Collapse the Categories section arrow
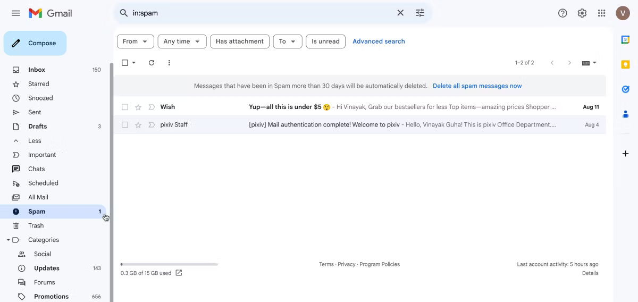The height and width of the screenshot is (302, 638). (8, 240)
